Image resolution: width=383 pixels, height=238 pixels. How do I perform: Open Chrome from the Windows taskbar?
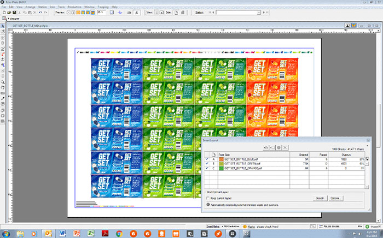119,234
